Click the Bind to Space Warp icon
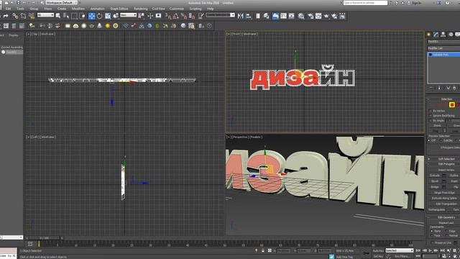The image size is (460, 259). click(31, 16)
